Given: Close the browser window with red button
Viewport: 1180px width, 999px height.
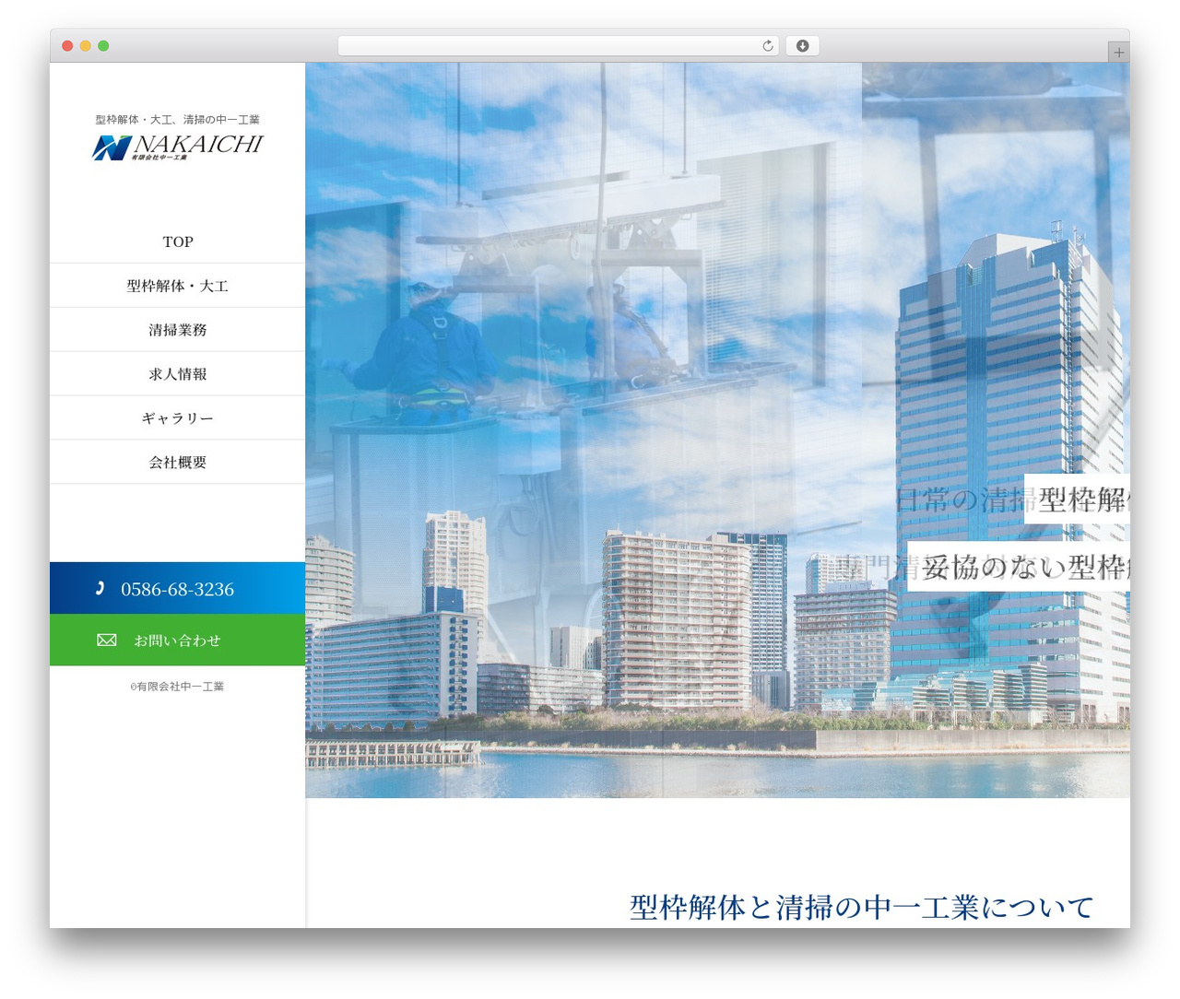Looking at the screenshot, I should click(x=67, y=46).
